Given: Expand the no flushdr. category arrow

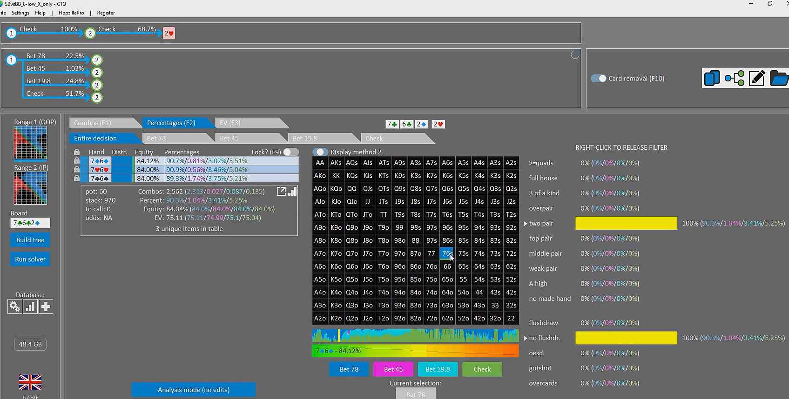Looking at the screenshot, I should (526, 338).
